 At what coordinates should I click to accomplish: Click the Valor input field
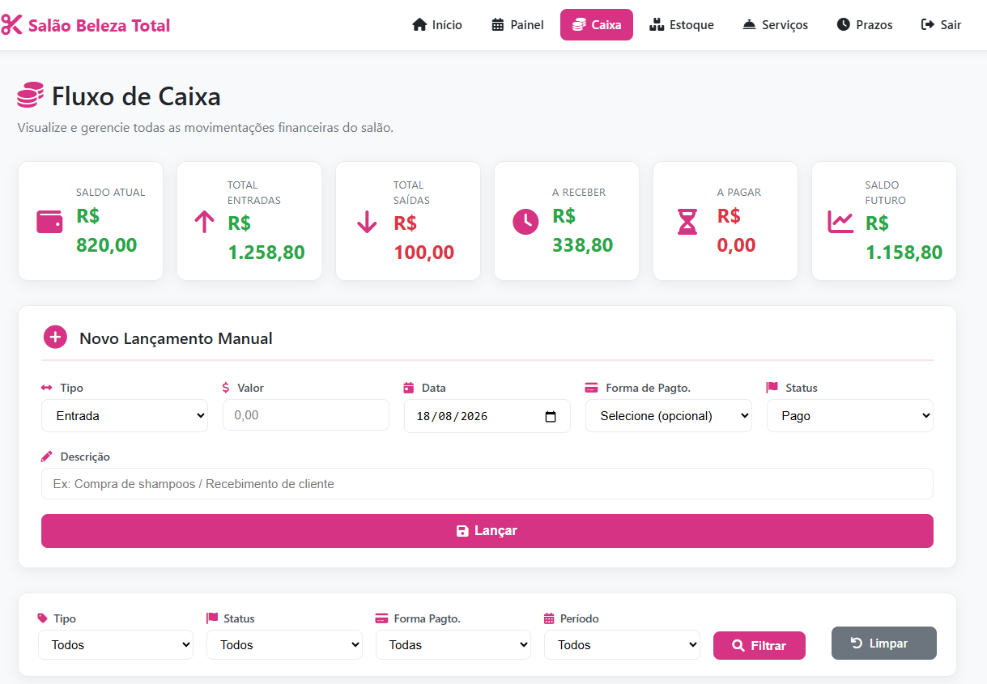click(306, 415)
